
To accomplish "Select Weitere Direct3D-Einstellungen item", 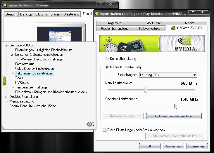I will tap(42, 59).
